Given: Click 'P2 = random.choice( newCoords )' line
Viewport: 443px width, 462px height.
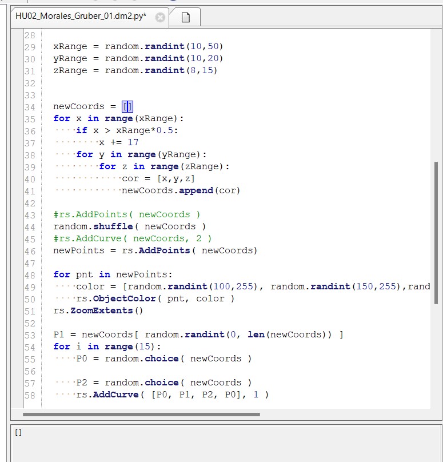Looking at the screenshot, I should 164,383.
